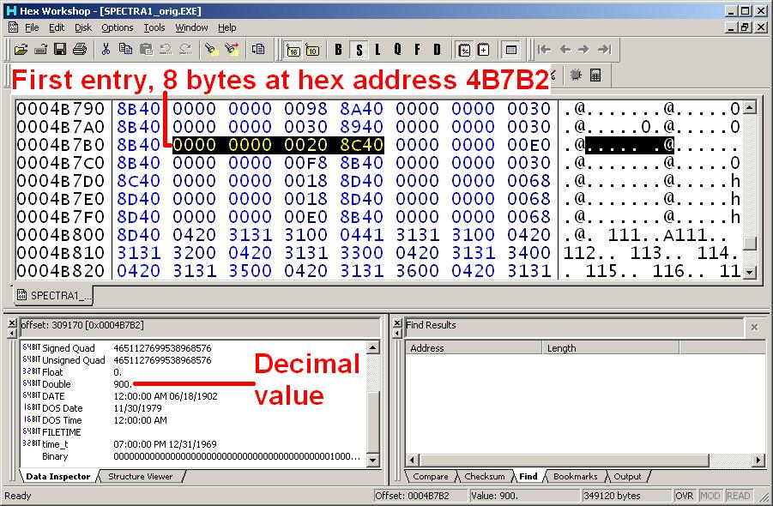Click the gray X at Find Results right edge

[x=754, y=327]
